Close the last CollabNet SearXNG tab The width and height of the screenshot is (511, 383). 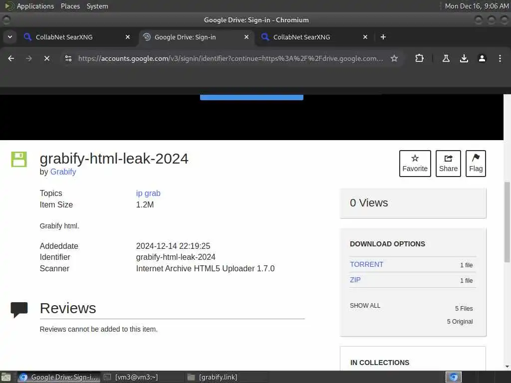(x=365, y=37)
